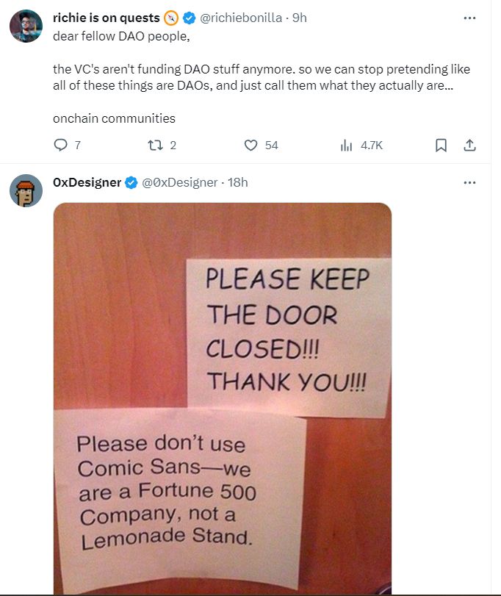The image size is (501, 596).
Task: Open richie's profile picture
Action: tap(26, 26)
